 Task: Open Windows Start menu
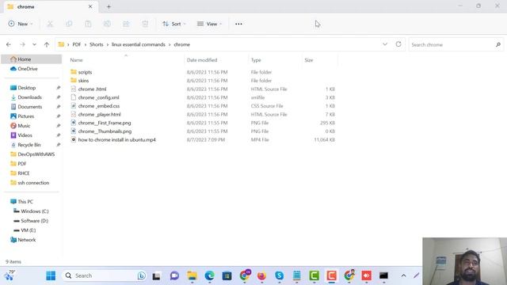[x=51, y=275]
